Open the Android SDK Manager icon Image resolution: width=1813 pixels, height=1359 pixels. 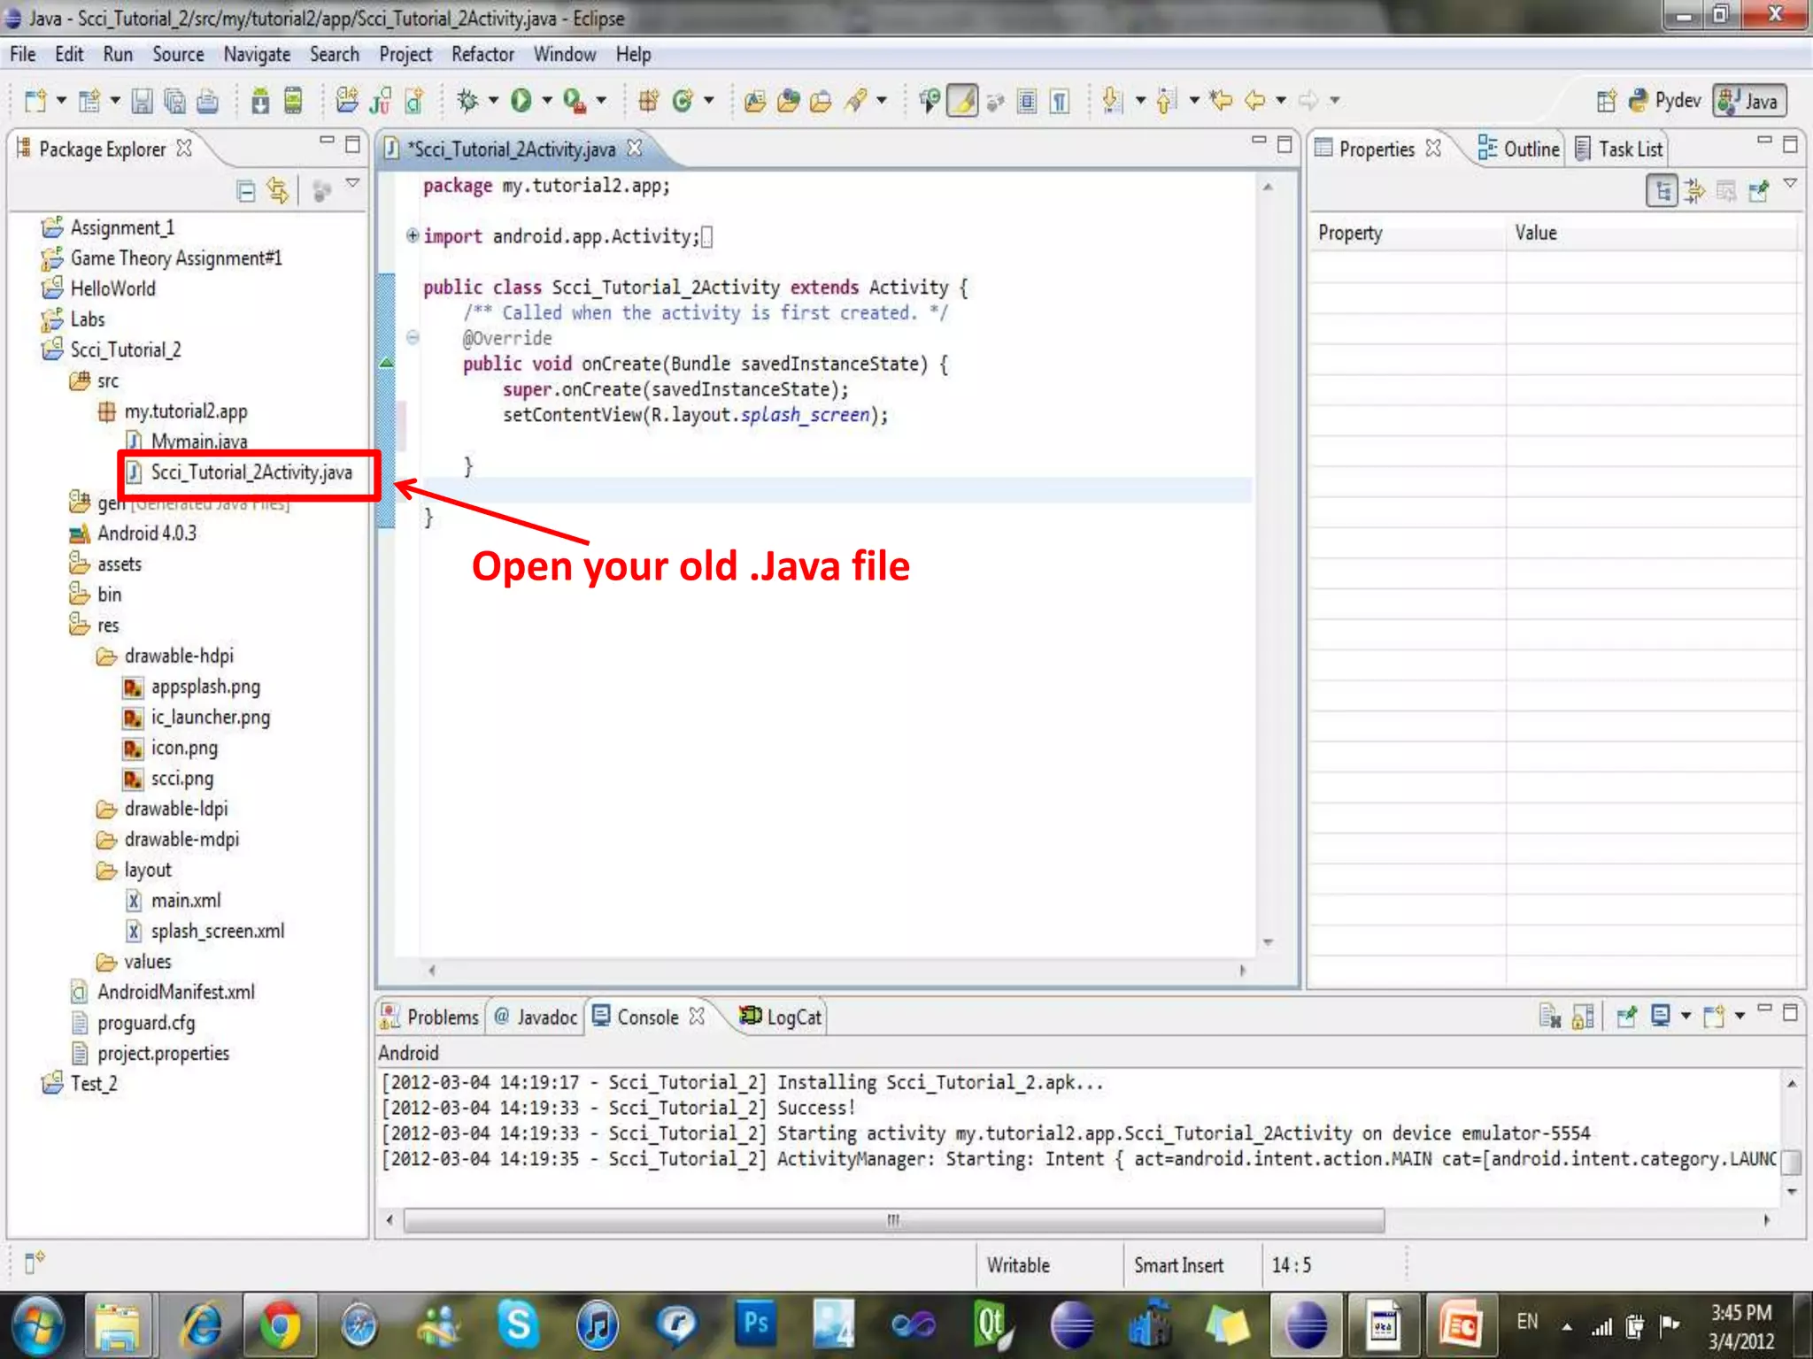pyautogui.click(x=260, y=102)
